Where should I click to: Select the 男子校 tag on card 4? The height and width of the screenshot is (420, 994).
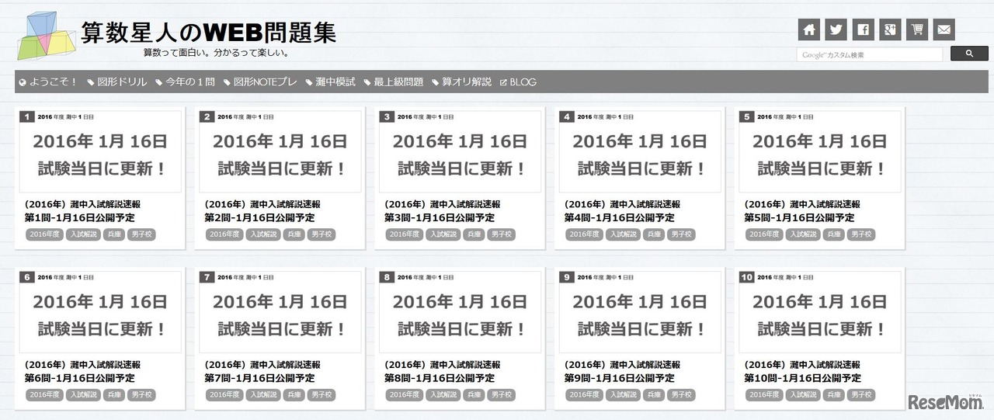click(682, 234)
